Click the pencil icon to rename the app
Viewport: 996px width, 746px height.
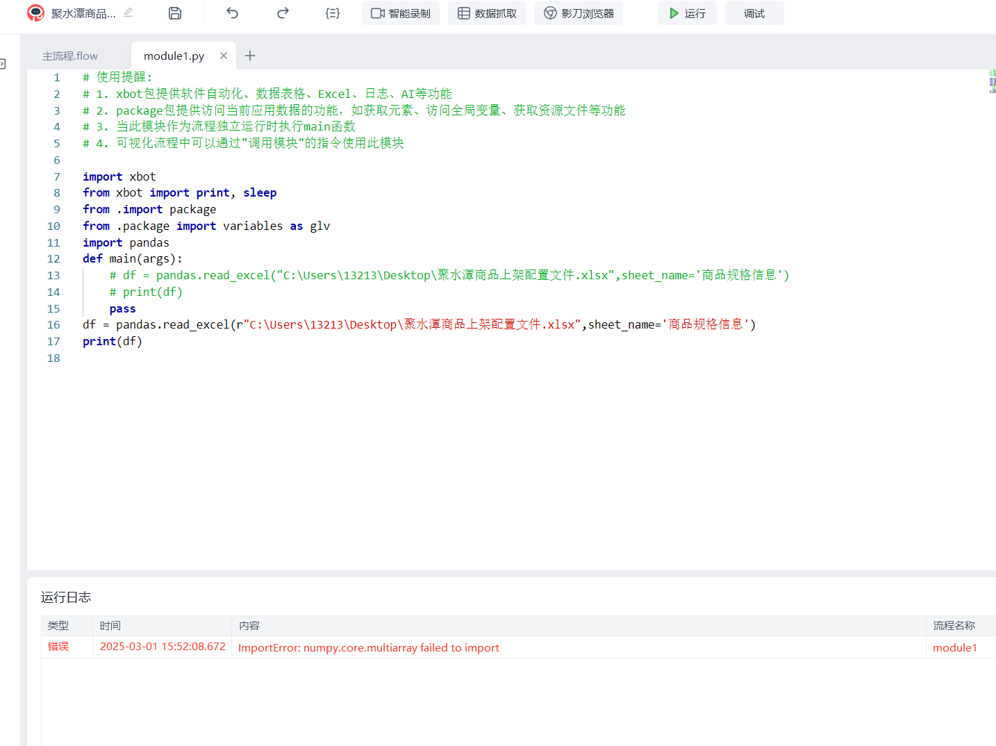[128, 13]
